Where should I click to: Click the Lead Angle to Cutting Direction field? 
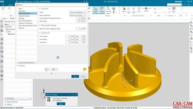click(x=81, y=18)
